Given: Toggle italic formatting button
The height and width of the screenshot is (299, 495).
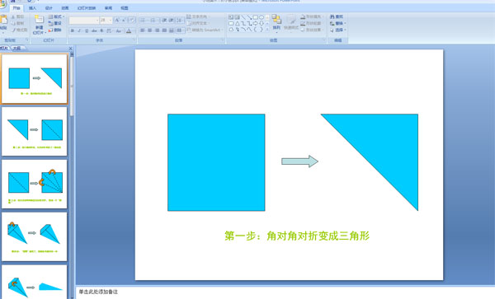Looking at the screenshot, I should point(79,30).
